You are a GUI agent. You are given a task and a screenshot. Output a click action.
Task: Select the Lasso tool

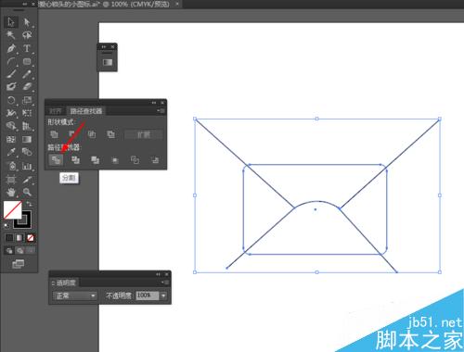tap(27, 35)
